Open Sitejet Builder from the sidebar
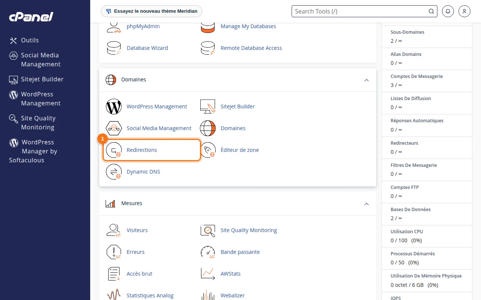This screenshot has height=300, width=481. point(36,79)
